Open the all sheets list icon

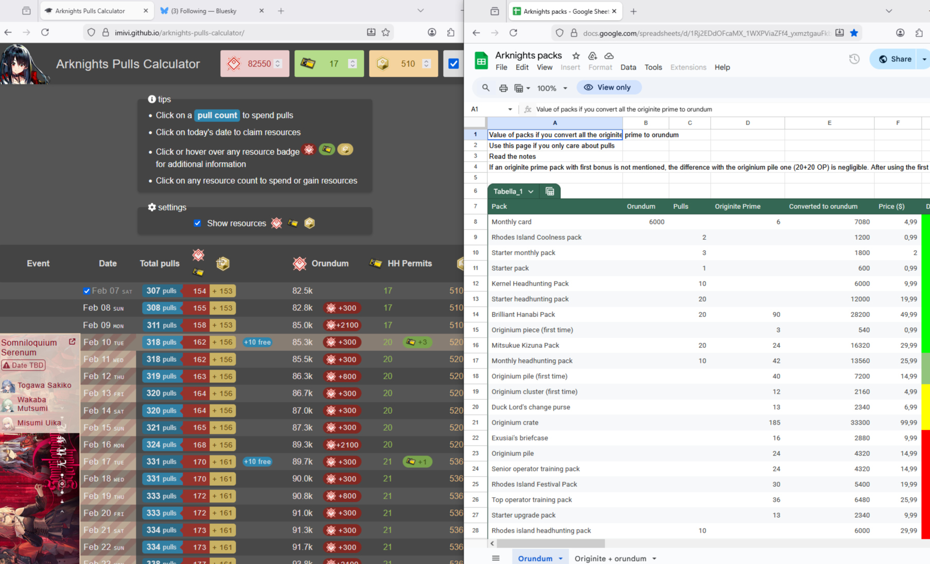495,558
